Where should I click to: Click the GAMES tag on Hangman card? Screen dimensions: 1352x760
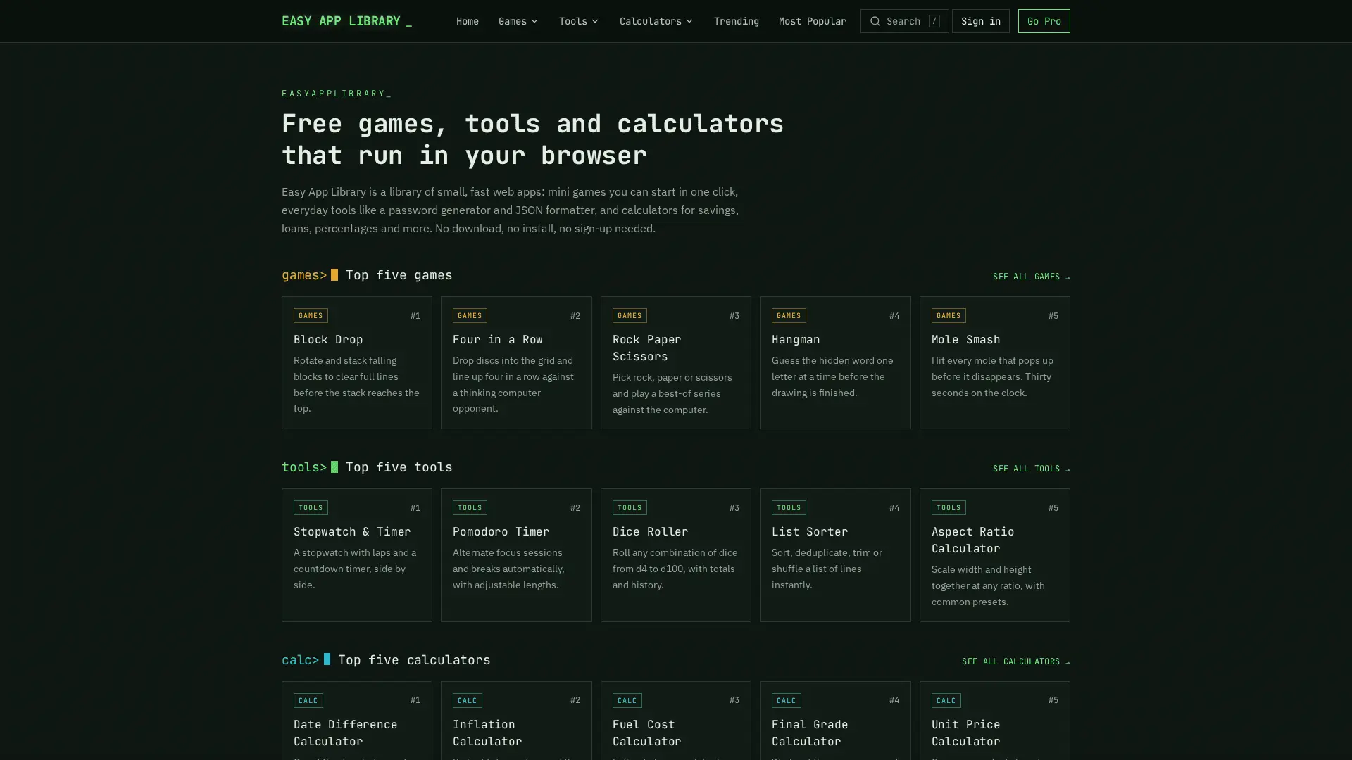[x=789, y=315]
